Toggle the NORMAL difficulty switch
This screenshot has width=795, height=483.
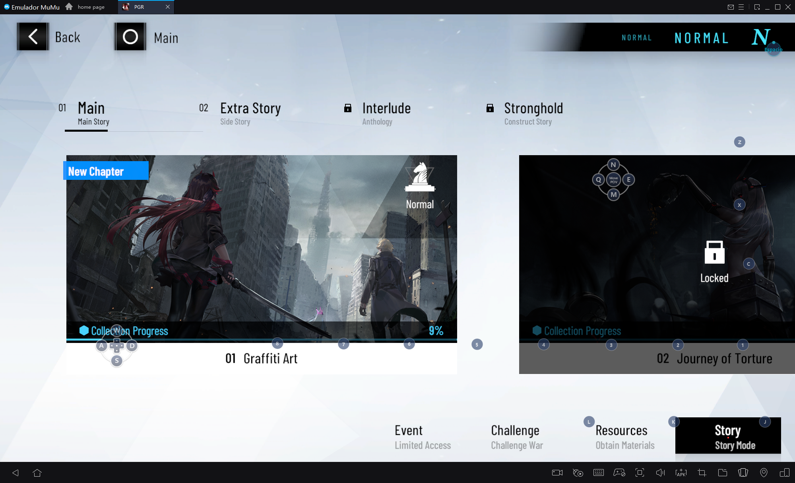(x=702, y=38)
